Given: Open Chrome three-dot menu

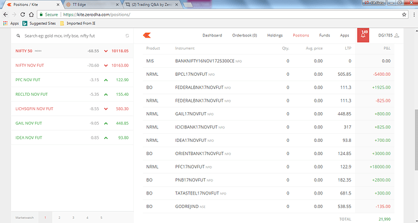Looking at the screenshot, I should [414, 15].
